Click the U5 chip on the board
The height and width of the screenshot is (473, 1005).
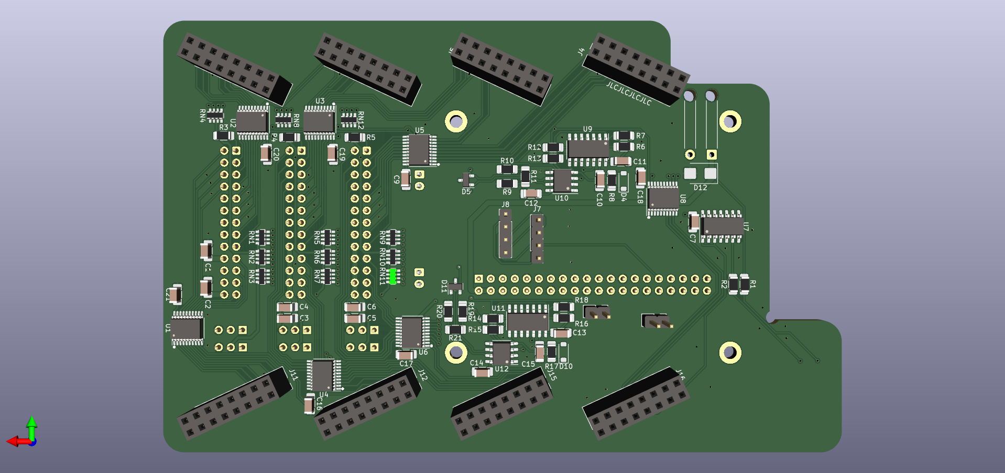[x=419, y=150]
